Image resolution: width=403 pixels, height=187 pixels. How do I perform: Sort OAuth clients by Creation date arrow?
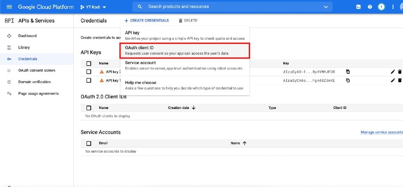[193, 108]
